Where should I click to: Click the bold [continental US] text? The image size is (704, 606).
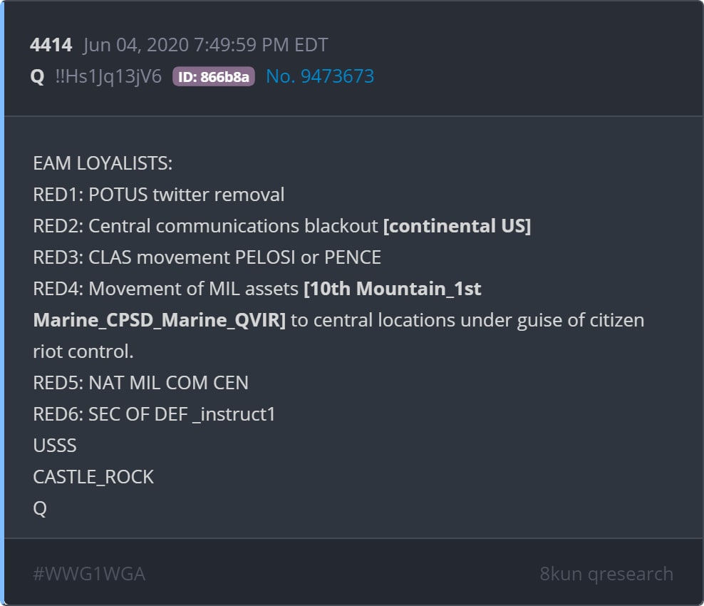[x=457, y=226]
